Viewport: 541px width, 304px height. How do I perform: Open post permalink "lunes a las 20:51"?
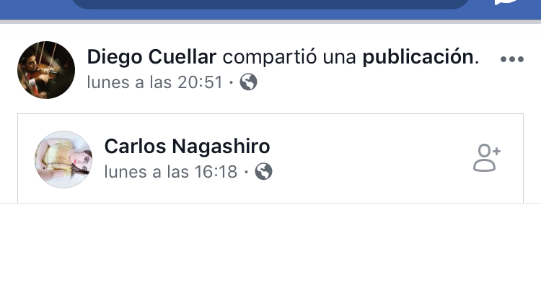(x=154, y=82)
